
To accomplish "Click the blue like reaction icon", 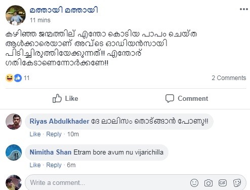I will (18, 78).
